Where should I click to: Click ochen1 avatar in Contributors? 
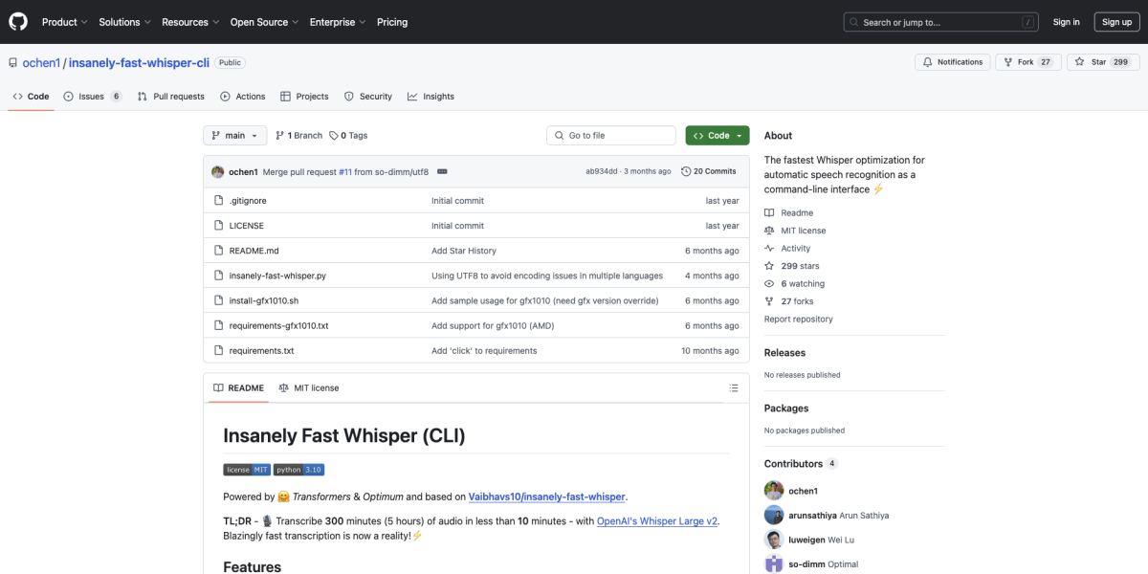774,491
